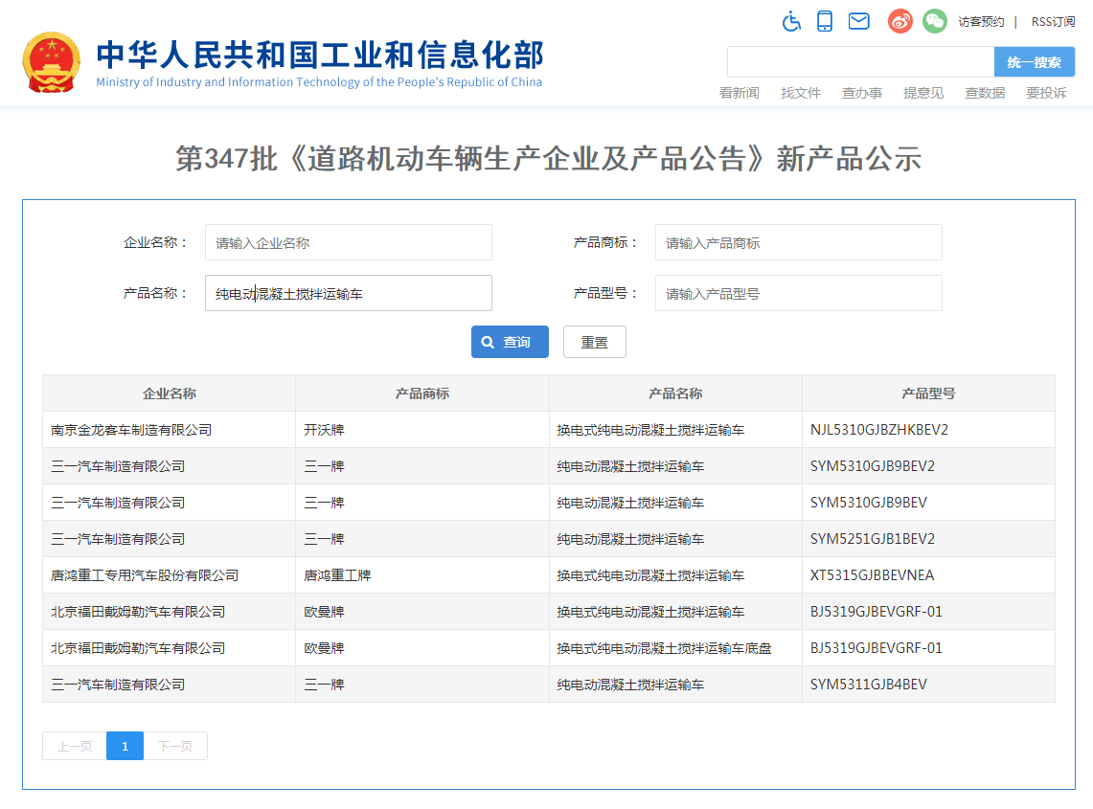Click the 下一页 pagination button

click(x=175, y=746)
